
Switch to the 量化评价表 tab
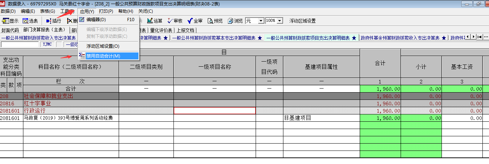[x=161, y=30]
